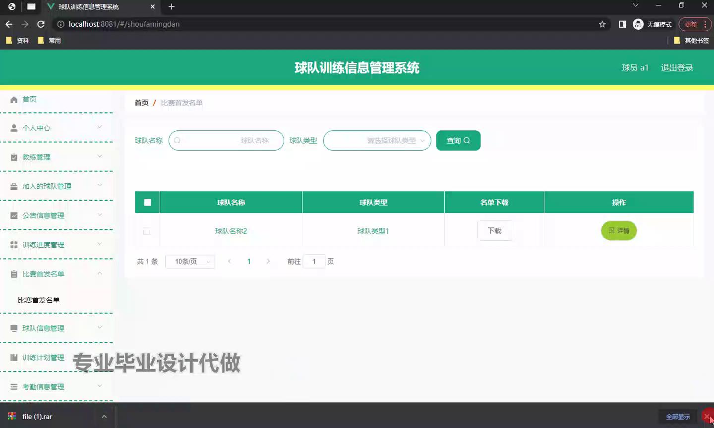
Task: Click the monitor icon for 球队信息管理
Action: click(14, 328)
